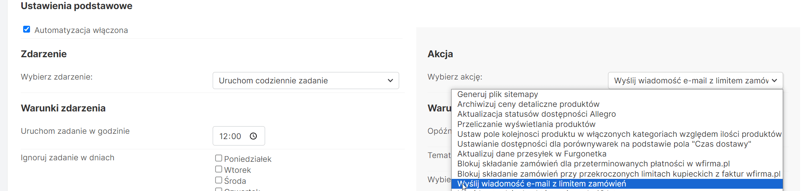The width and height of the screenshot is (804, 191).
Task: Tick the Wtorek checkbox
Action: coord(219,169)
